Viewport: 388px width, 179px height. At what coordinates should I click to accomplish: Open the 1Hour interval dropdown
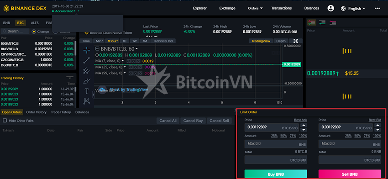(113, 41)
